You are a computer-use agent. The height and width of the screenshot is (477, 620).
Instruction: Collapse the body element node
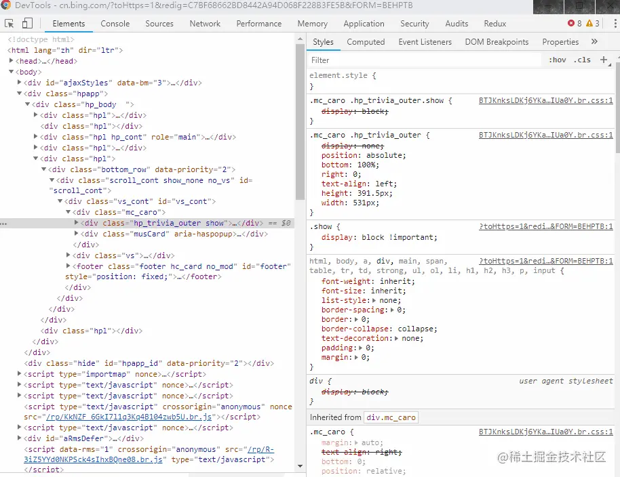11,72
